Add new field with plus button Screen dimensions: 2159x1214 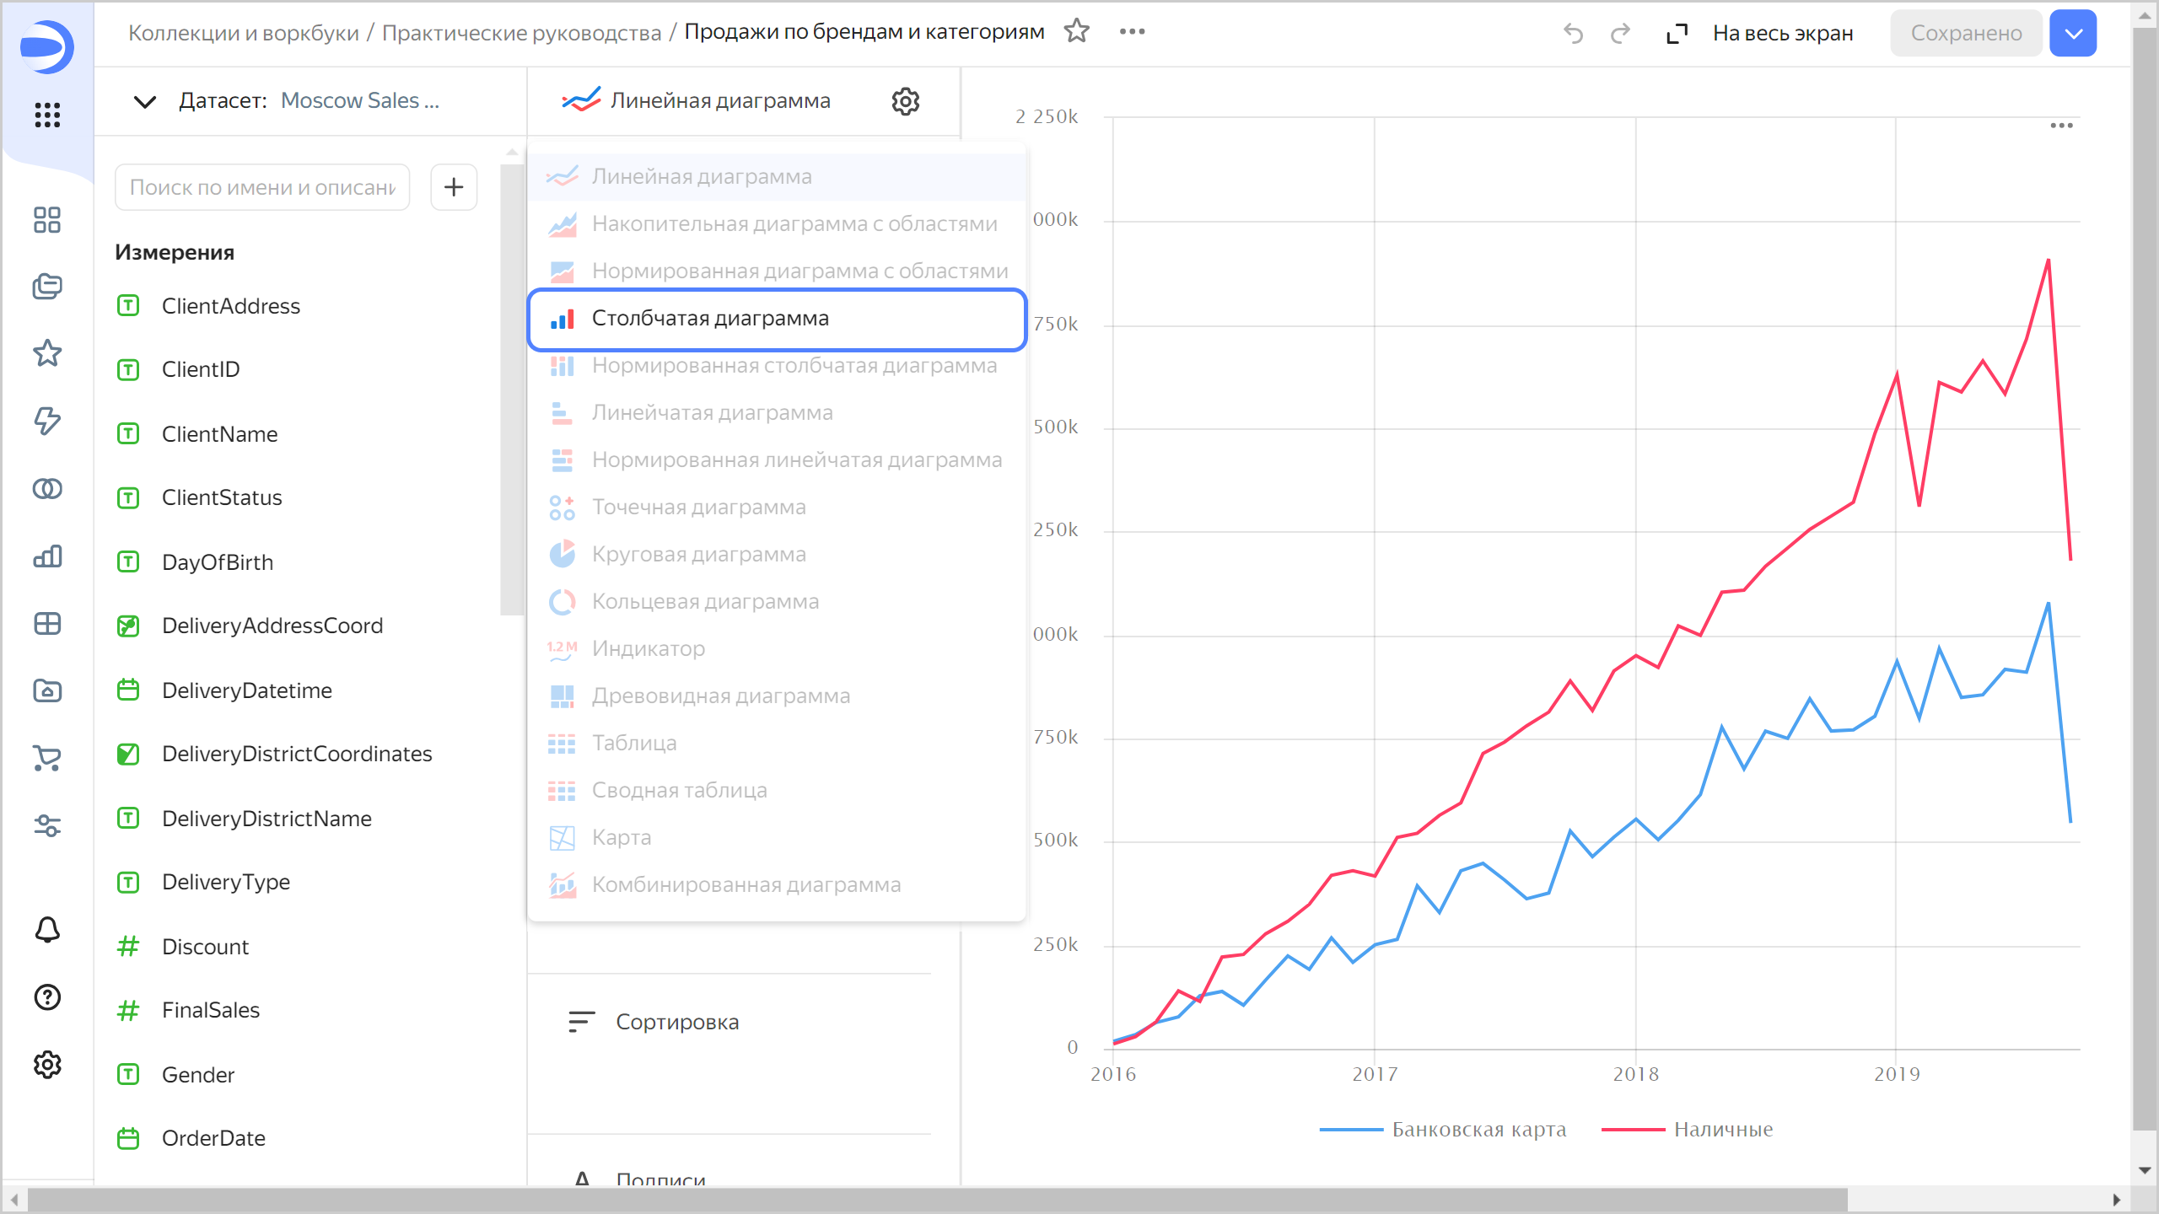[x=454, y=187]
